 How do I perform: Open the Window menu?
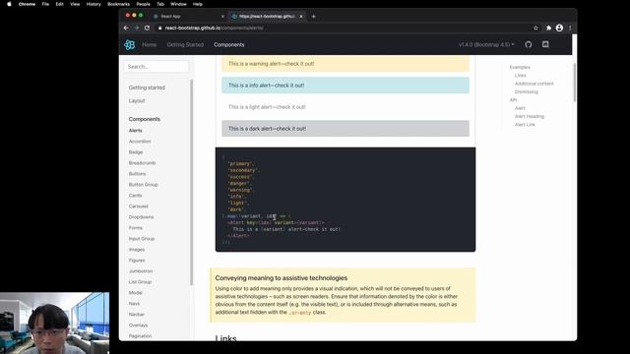[x=178, y=4]
